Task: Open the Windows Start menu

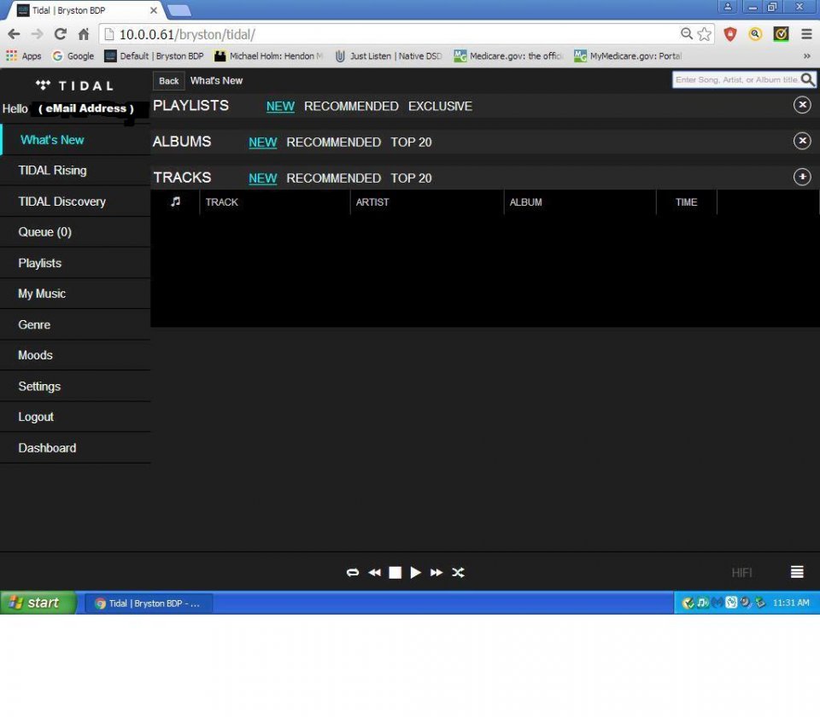Action: click(x=38, y=603)
